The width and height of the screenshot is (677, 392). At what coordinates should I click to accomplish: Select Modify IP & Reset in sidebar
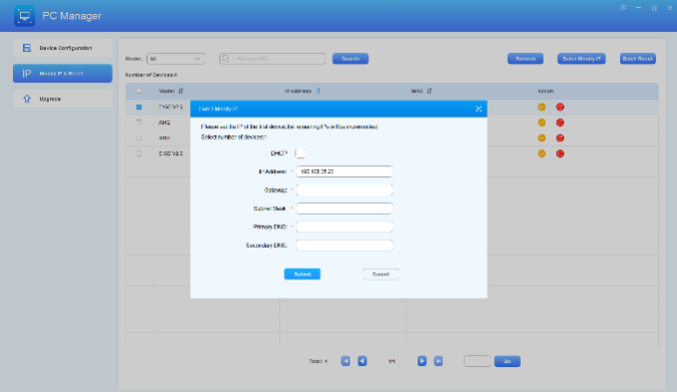63,74
